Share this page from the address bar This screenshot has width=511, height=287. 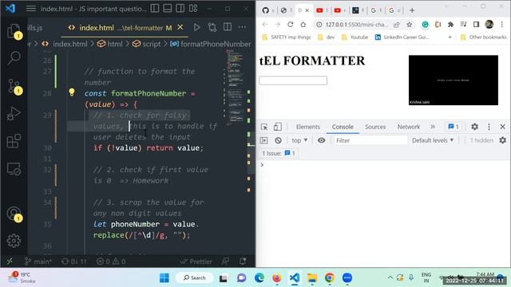[397, 25]
